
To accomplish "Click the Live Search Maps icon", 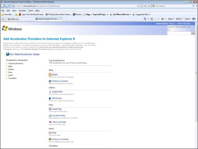I will (x=50, y=115).
